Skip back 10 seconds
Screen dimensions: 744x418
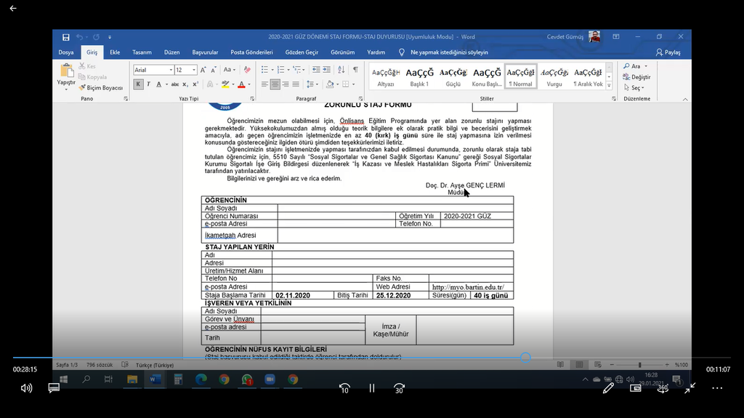pos(344,388)
